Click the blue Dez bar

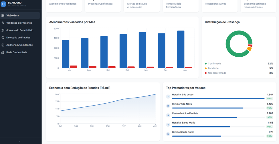pyautogui.click(x=162, y=51)
